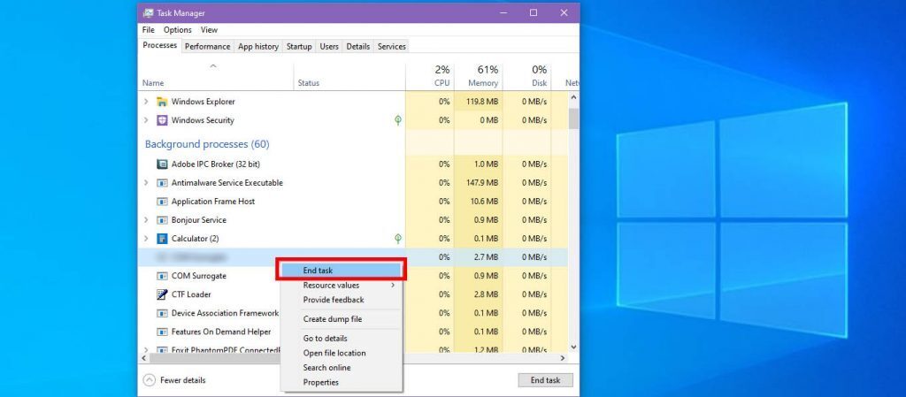Open the Resource values submenu arrow

pos(393,285)
